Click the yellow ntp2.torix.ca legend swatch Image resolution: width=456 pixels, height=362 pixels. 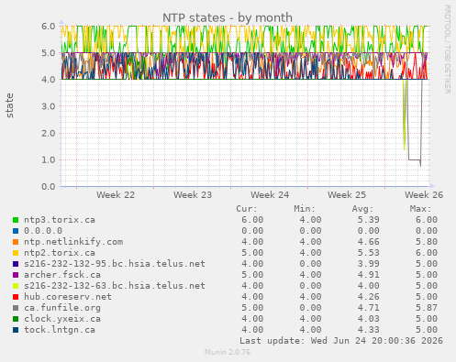[x=16, y=253]
